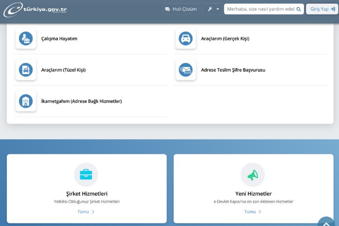Click the Şirket Hizmetleri briefcase icon
The height and width of the screenshot is (226, 339).
click(x=86, y=174)
